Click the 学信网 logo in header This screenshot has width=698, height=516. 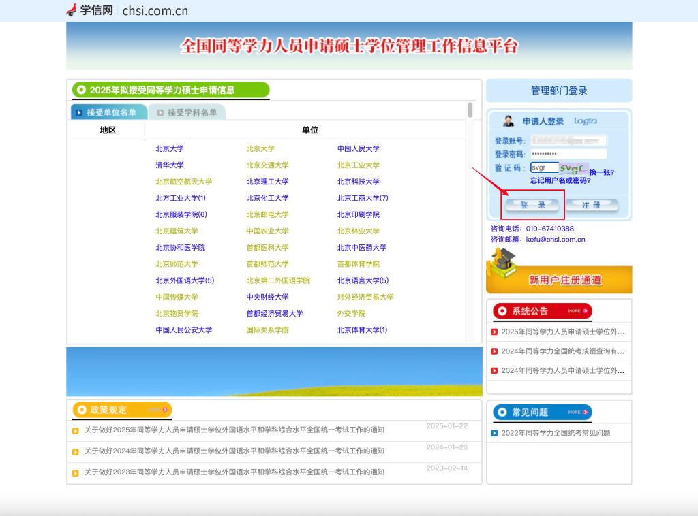89,10
